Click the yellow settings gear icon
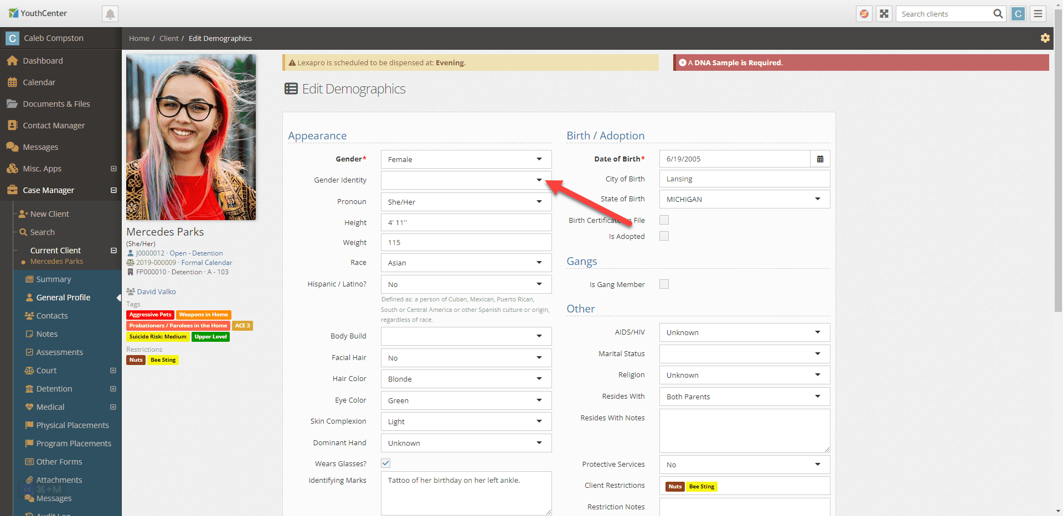Viewport: 1063px width, 516px height. [x=1045, y=38]
